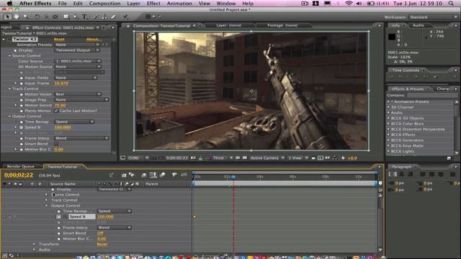This screenshot has width=461, height=259.
Task: Open the Color Source dropdown
Action: point(78,61)
